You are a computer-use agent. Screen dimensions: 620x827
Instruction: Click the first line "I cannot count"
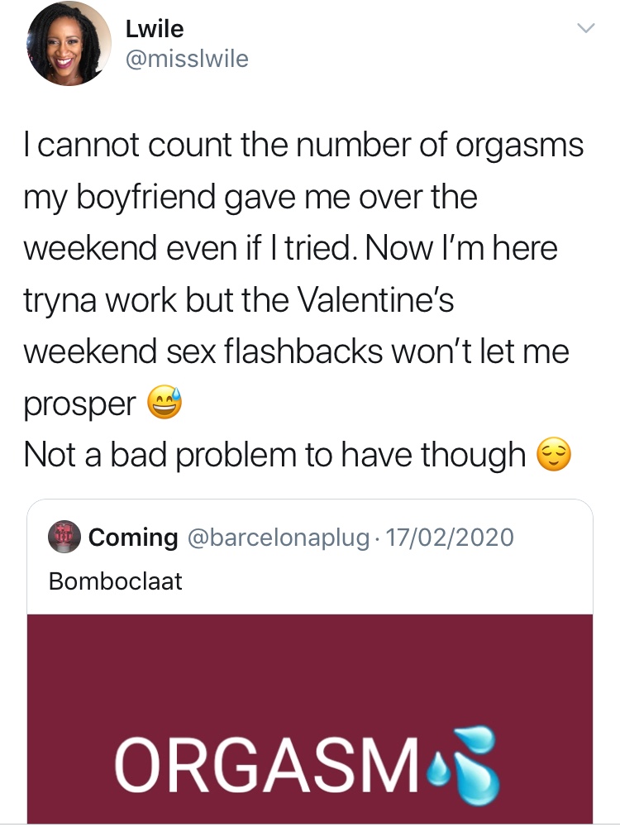[124, 146]
